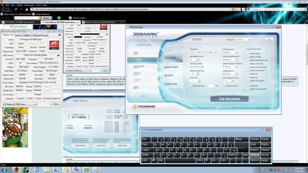Open Norton Cards & Logins
The height and width of the screenshot is (173, 308).
click(77, 18)
